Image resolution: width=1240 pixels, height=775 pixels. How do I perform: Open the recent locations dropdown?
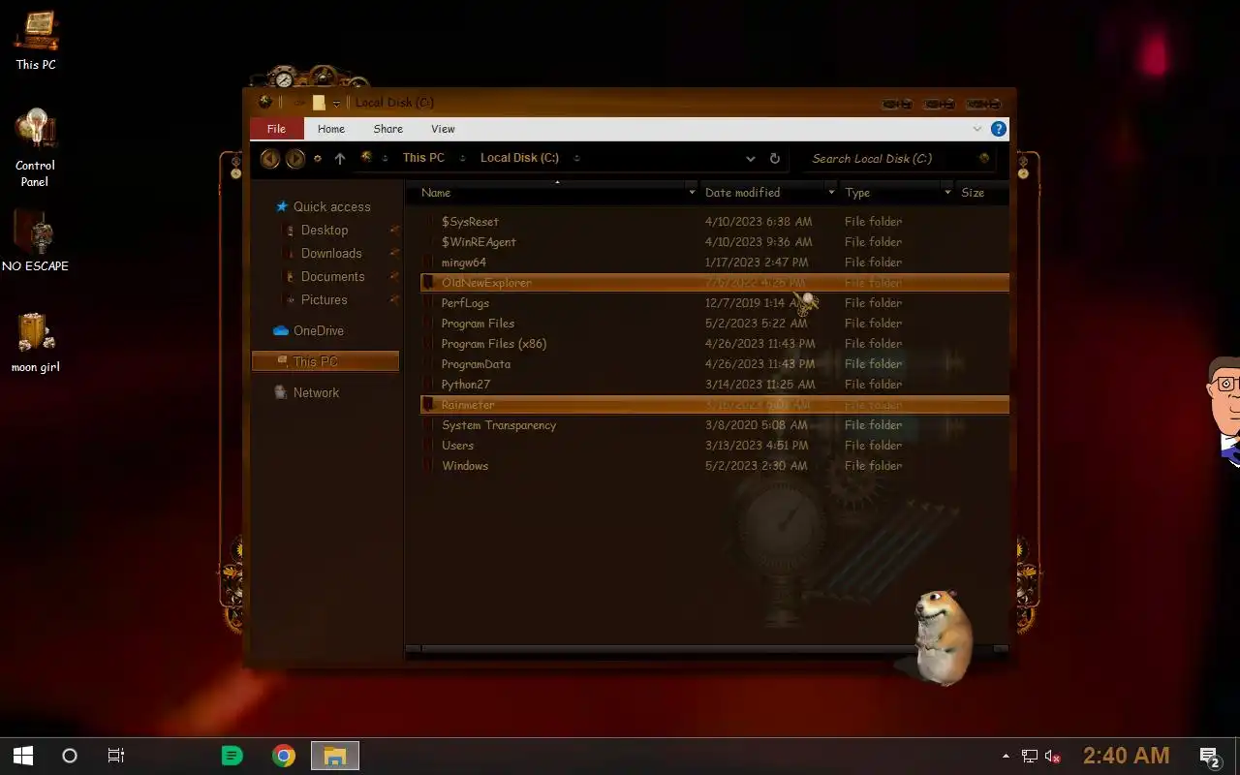click(318, 158)
